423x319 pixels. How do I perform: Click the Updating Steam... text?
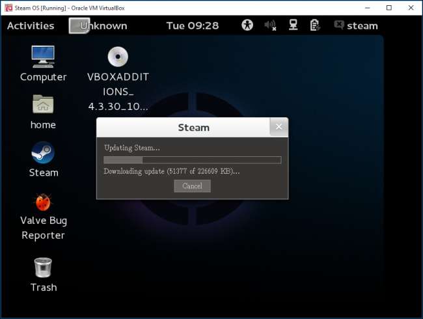point(132,148)
